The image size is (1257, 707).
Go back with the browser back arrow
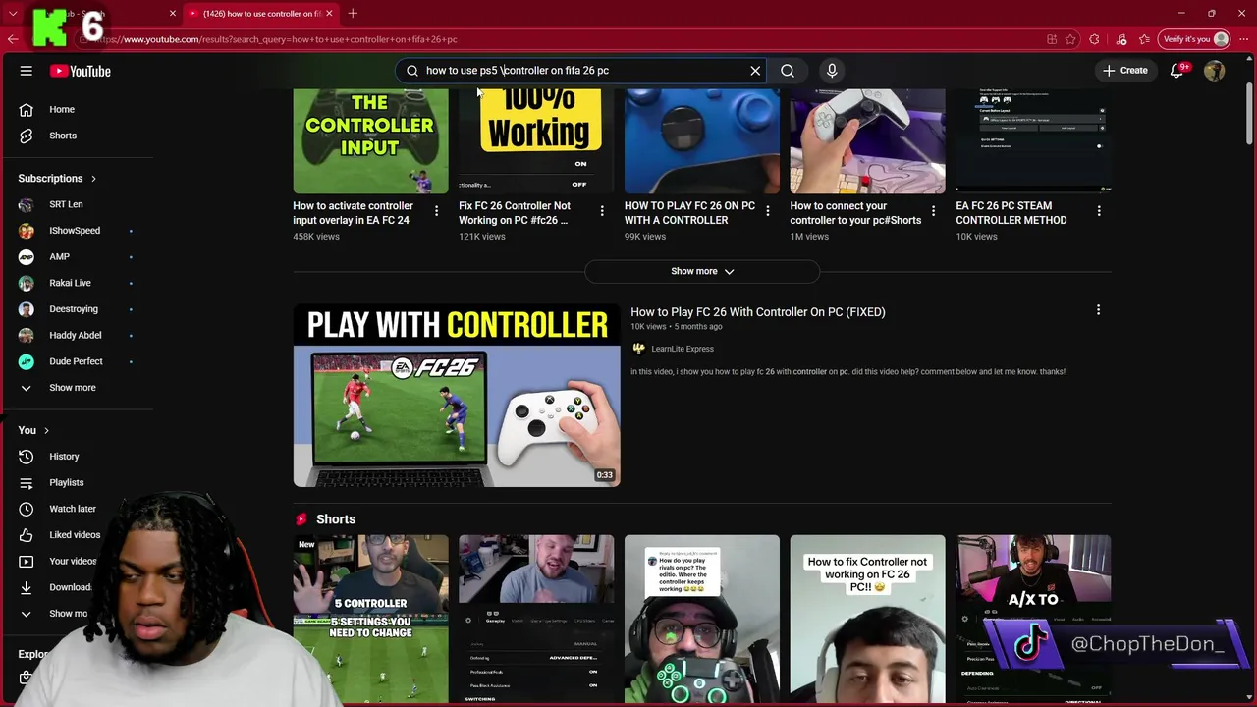pyautogui.click(x=13, y=39)
